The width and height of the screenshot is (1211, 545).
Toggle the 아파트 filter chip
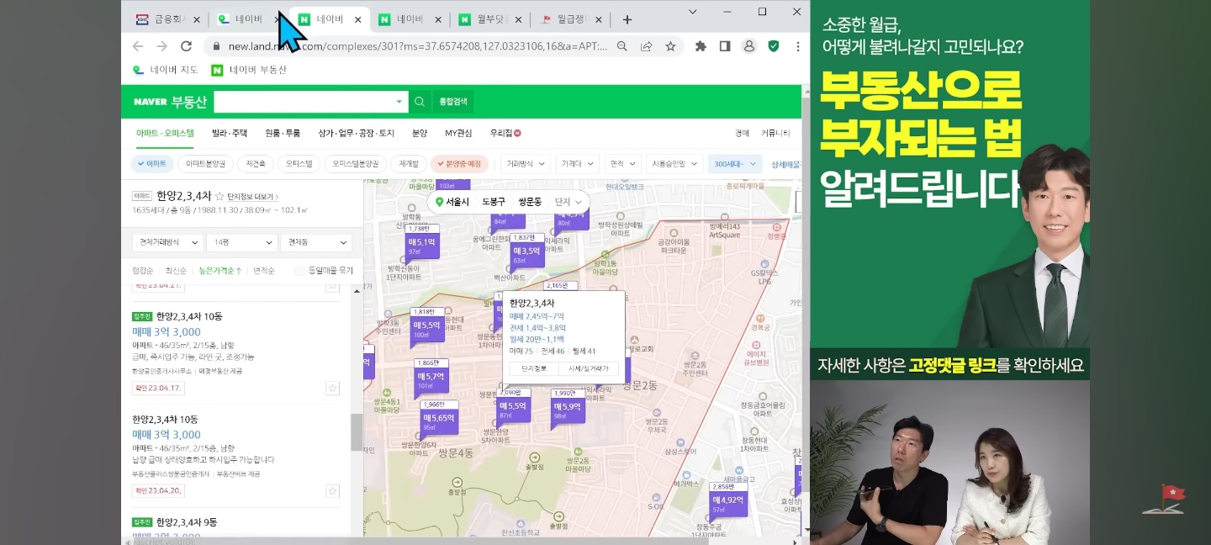[x=153, y=164]
